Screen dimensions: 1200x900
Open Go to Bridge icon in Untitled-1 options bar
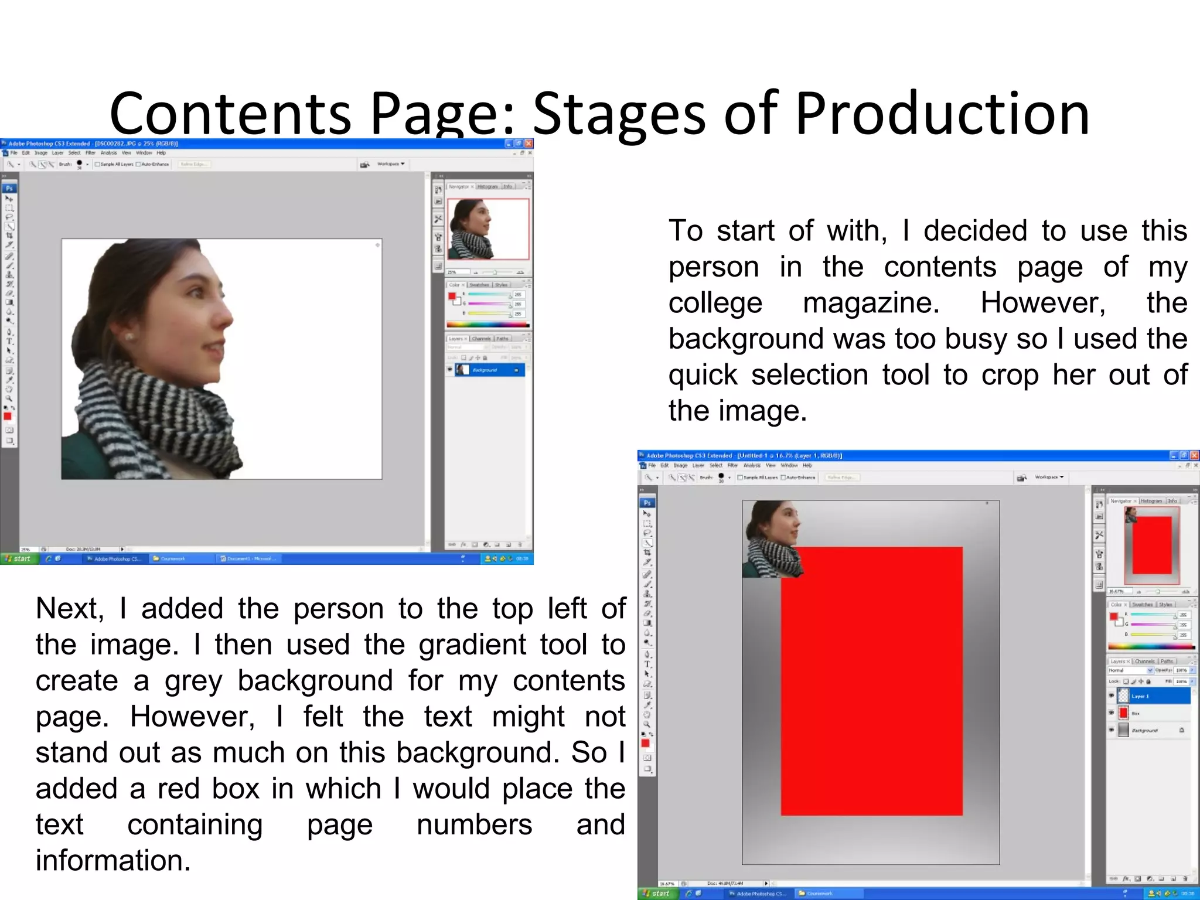coord(1022,478)
